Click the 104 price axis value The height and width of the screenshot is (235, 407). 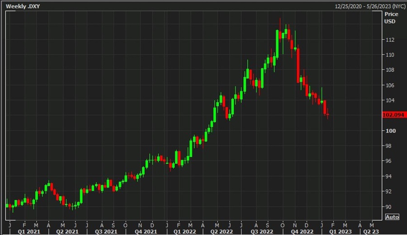pos(390,100)
